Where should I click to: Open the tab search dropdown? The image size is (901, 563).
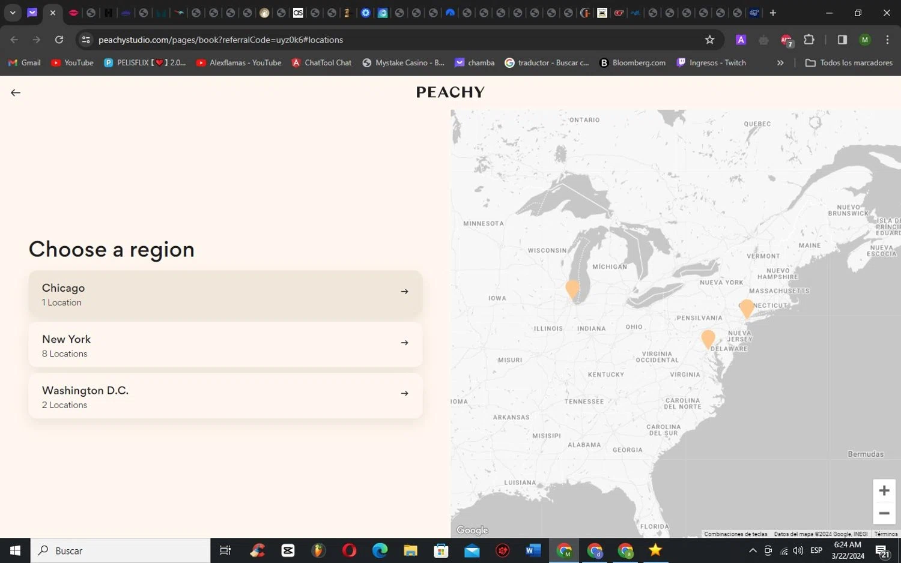click(x=13, y=13)
